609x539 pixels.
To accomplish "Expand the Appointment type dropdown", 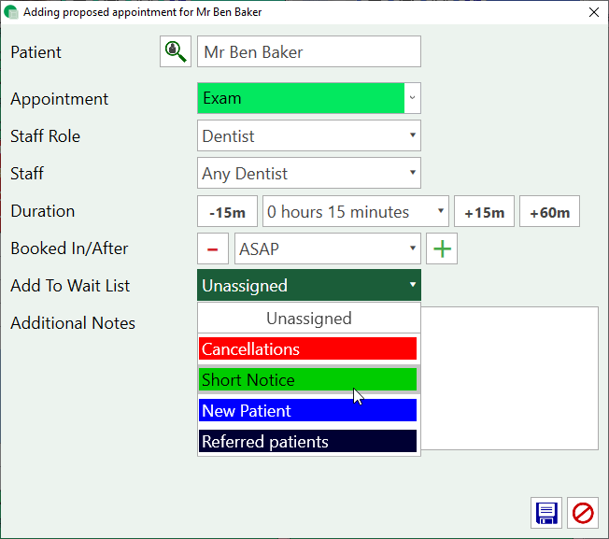I will point(413,98).
